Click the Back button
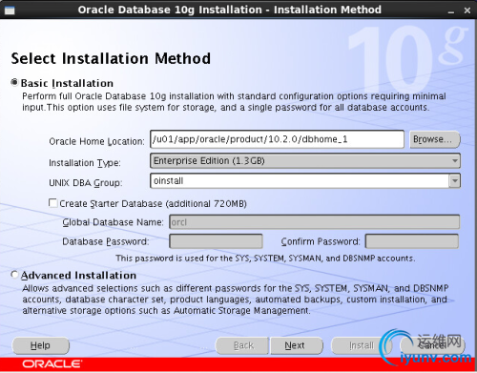Viewport: 477px width, 373px height. tap(242, 345)
